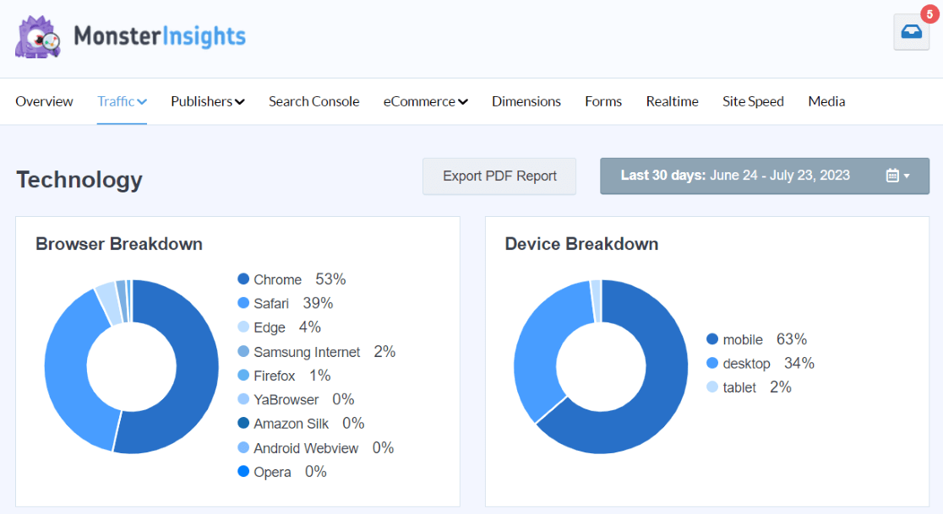This screenshot has height=514, width=943.
Task: Click the Chrome legend dot in Browser Breakdown
Action: 243,279
